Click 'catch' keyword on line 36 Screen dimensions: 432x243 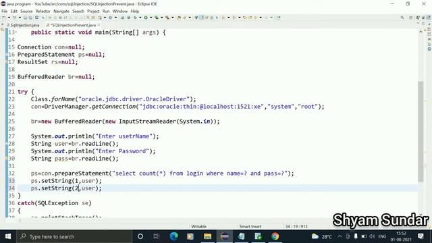coord(26,203)
